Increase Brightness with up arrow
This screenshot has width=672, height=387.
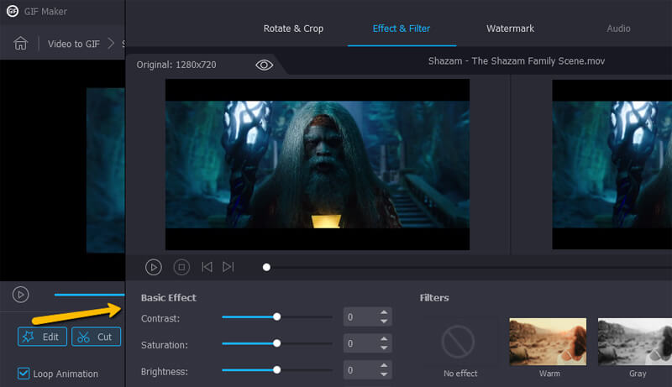384,365
